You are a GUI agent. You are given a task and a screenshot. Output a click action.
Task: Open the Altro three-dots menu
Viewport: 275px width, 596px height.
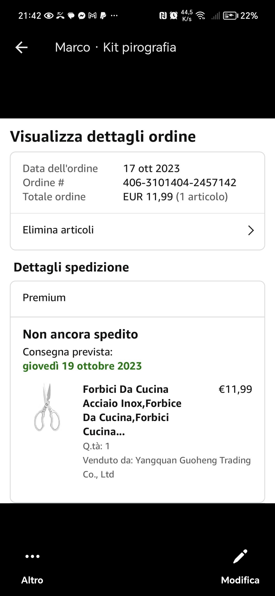(x=32, y=556)
